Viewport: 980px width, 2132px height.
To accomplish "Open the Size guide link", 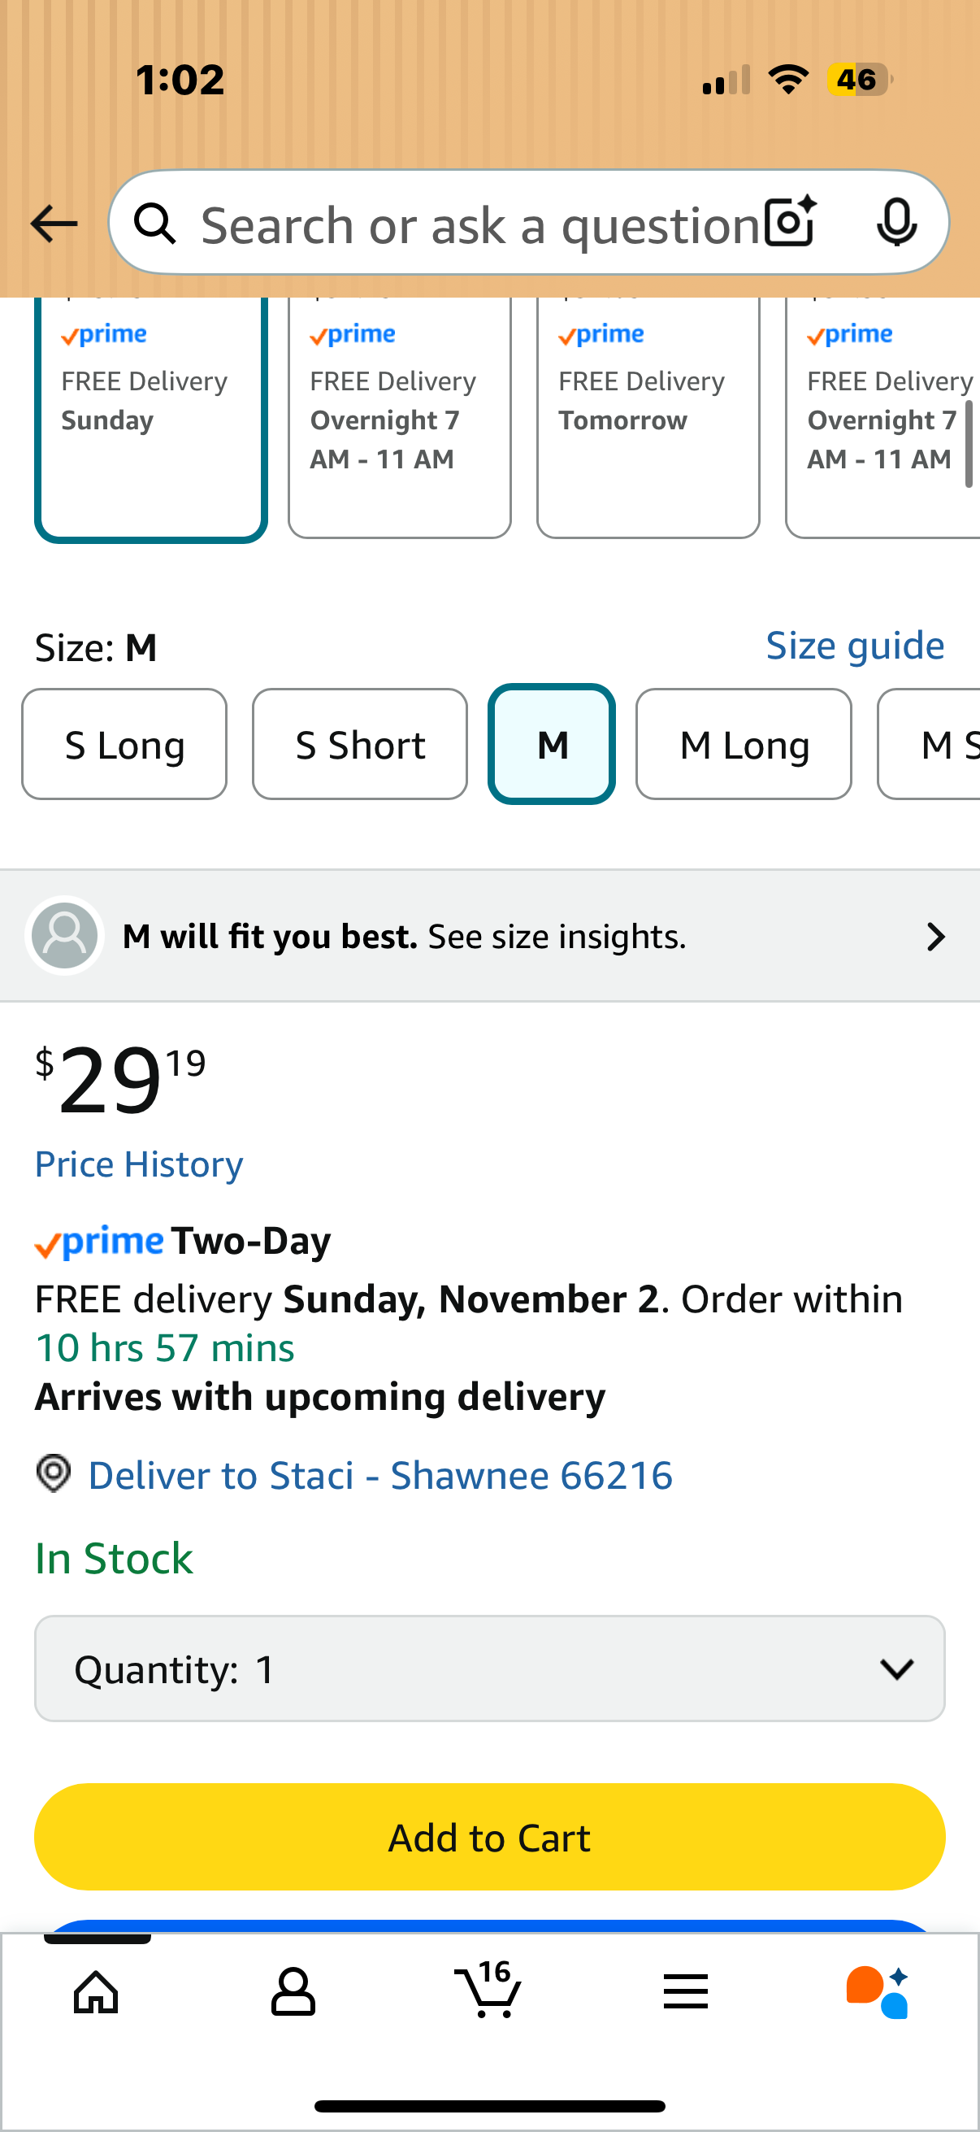I will [854, 646].
